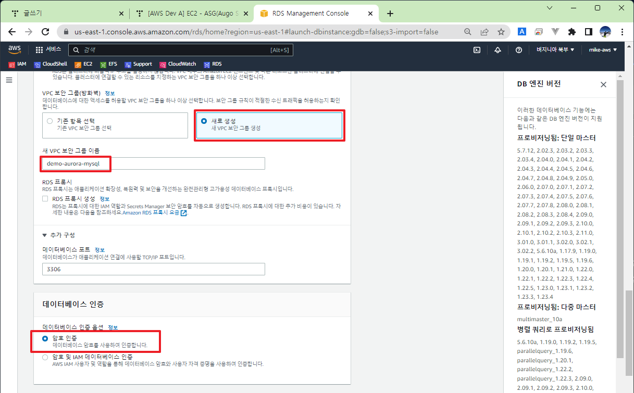Select create new VPC security group option

click(x=269, y=125)
